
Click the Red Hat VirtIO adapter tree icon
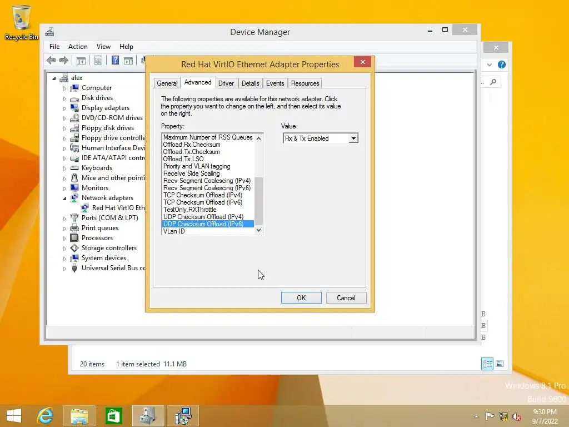coord(85,208)
